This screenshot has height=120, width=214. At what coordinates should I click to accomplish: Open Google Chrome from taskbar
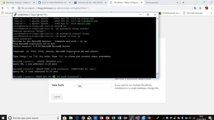tap(83, 118)
